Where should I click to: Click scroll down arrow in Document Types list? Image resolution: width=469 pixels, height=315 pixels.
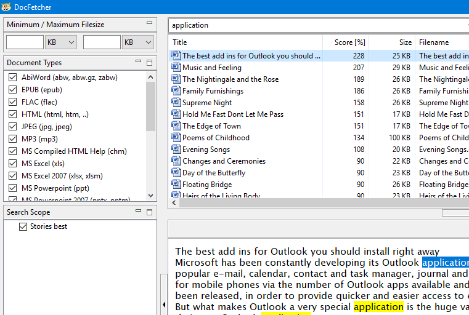click(151, 196)
